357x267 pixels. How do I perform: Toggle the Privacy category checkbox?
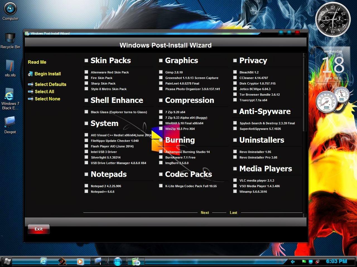[x=235, y=60]
